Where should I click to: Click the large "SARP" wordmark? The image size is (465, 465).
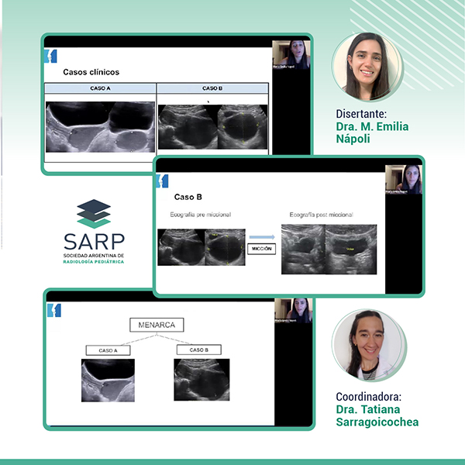[94, 242]
